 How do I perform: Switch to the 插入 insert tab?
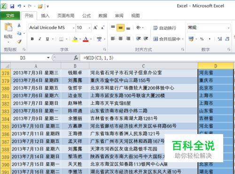45,16
